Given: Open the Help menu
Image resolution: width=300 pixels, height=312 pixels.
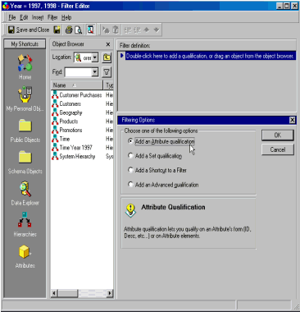Looking at the screenshot, I should pos(66,17).
